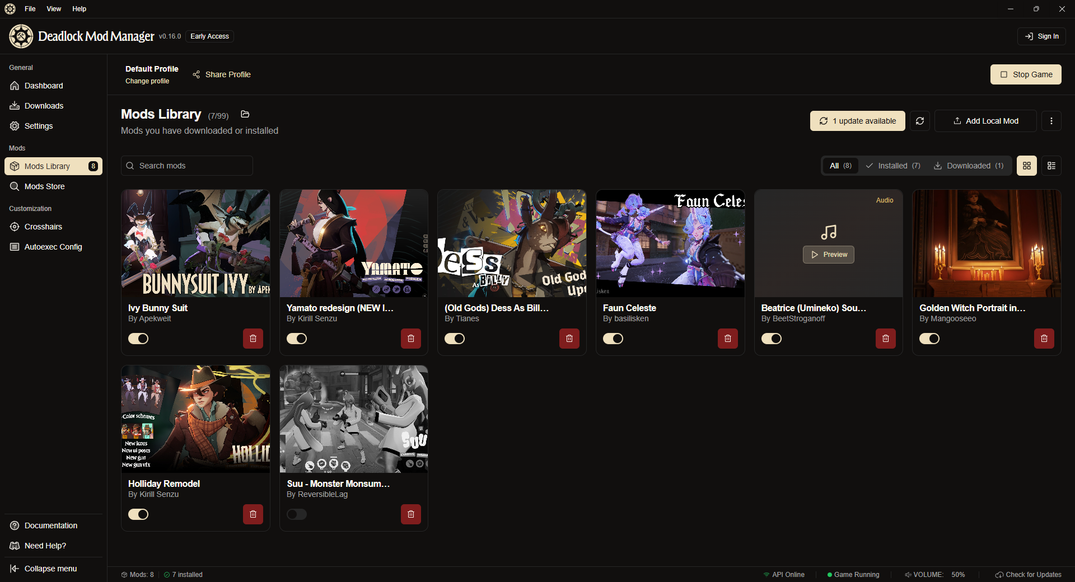
Task: Open the Holliday Remodel thumbnail
Action: tap(196, 419)
